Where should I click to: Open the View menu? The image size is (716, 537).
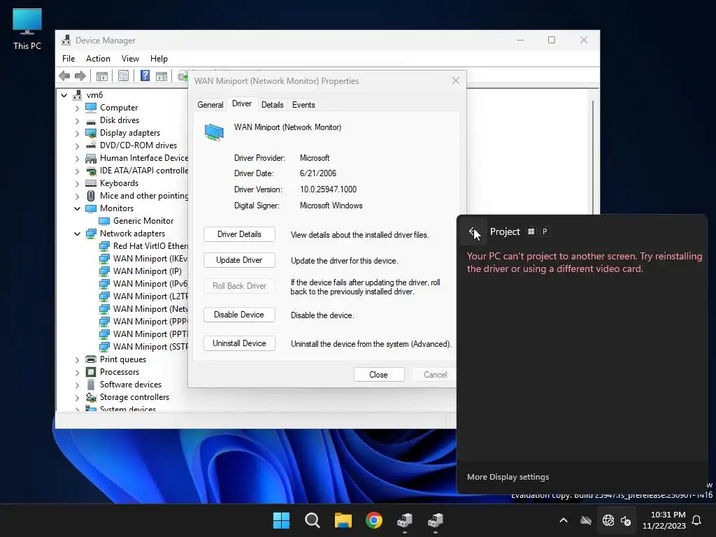(130, 59)
